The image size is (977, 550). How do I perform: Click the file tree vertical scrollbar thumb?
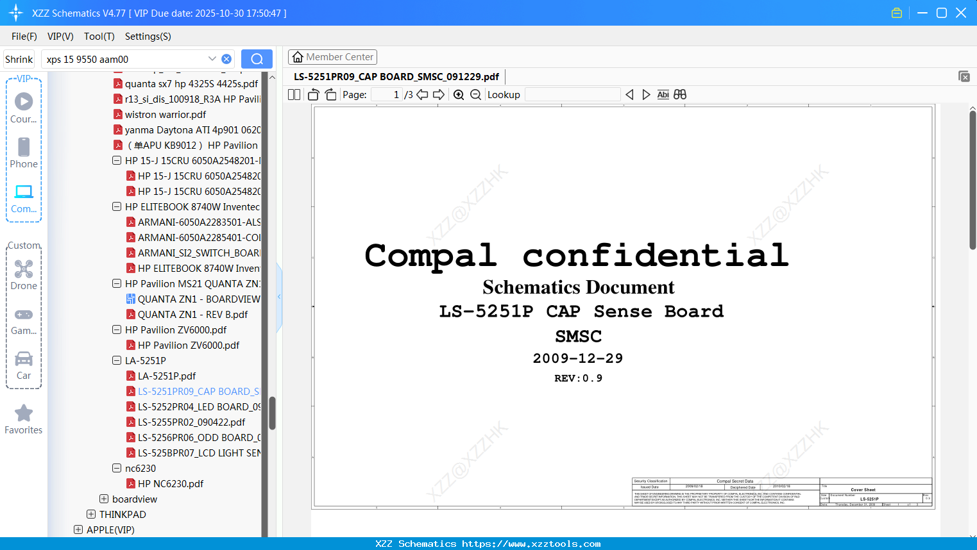[x=272, y=413]
